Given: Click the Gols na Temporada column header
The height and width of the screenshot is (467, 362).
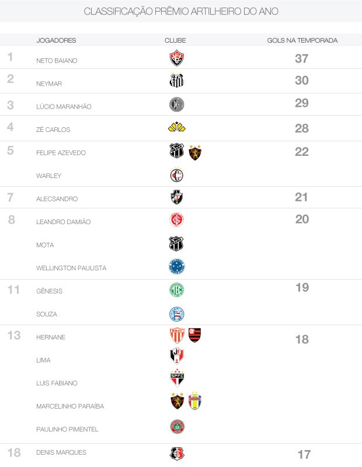Looking at the screenshot, I should click(x=302, y=40).
